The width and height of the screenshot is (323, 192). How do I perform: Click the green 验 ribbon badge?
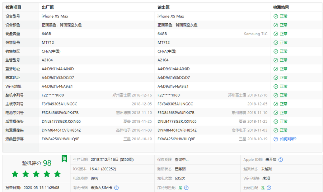point(64,159)
